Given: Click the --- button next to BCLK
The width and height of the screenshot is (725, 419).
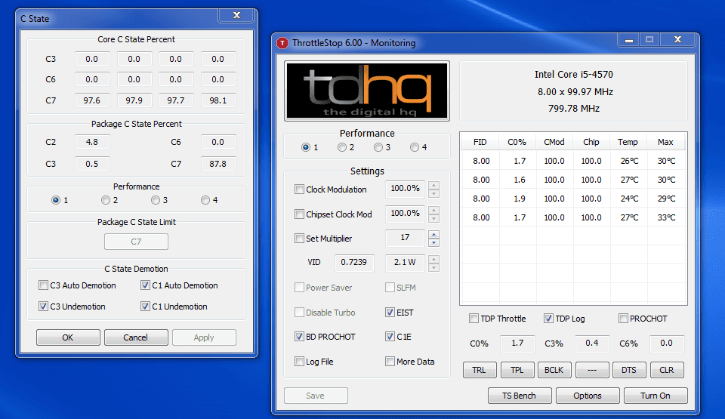Looking at the screenshot, I should [x=592, y=370].
